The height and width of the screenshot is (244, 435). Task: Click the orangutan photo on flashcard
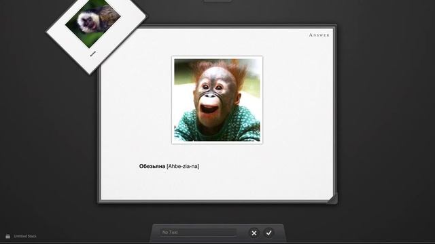pyautogui.click(x=217, y=100)
